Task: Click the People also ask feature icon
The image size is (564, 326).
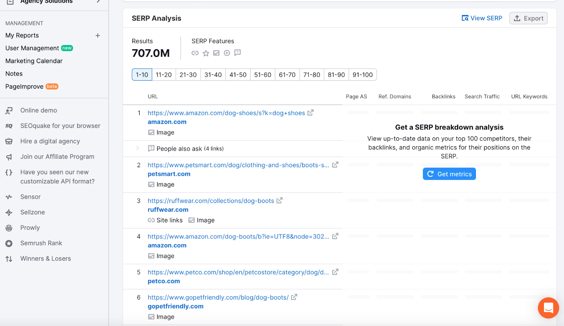Action: (x=238, y=53)
